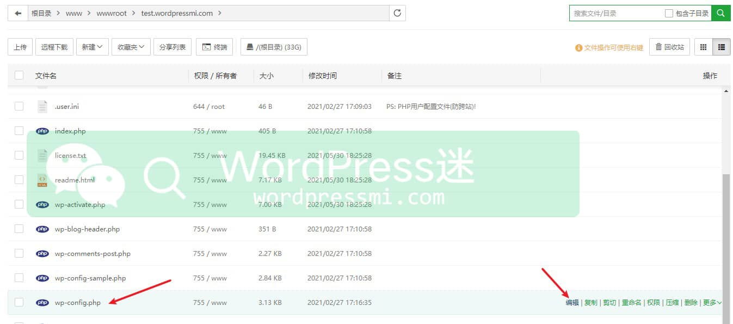This screenshot has width=733, height=324.
Task: Switch to list view layout
Action: 722,47
